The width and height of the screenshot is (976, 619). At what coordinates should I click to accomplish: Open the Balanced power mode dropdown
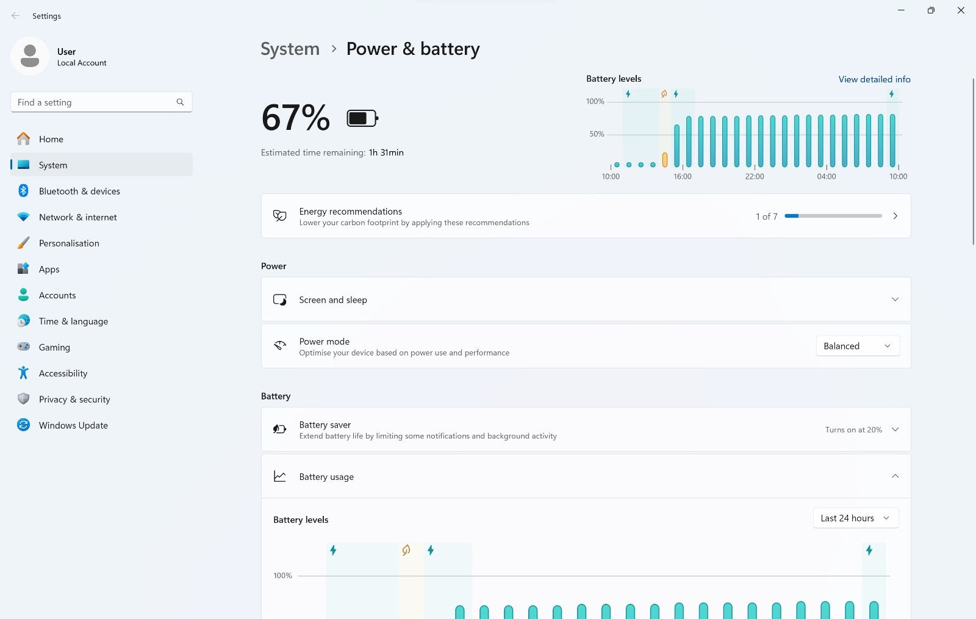(x=858, y=346)
